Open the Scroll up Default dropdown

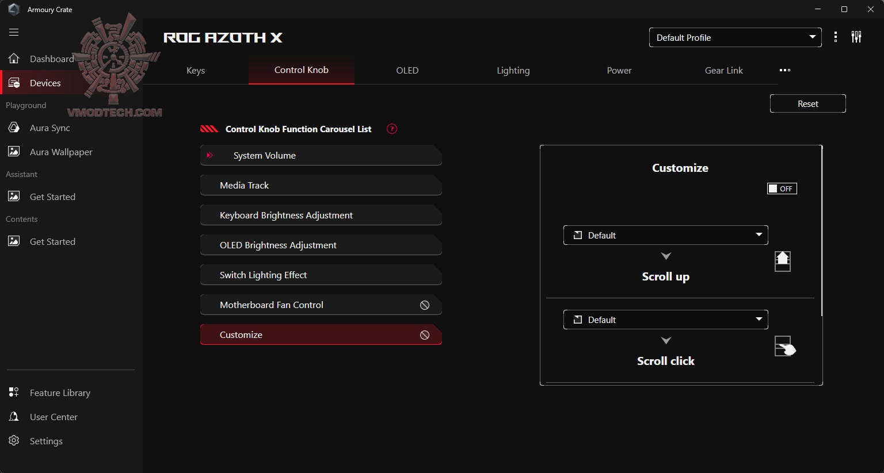pos(665,235)
